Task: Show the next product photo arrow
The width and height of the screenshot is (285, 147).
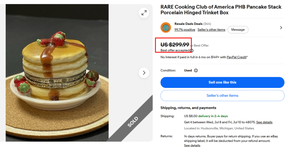Action: 144,73
